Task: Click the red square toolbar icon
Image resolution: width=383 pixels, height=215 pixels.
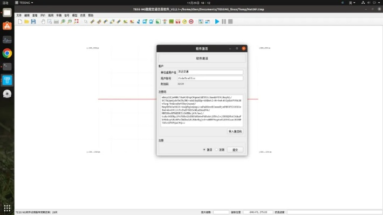Action: 178,21
